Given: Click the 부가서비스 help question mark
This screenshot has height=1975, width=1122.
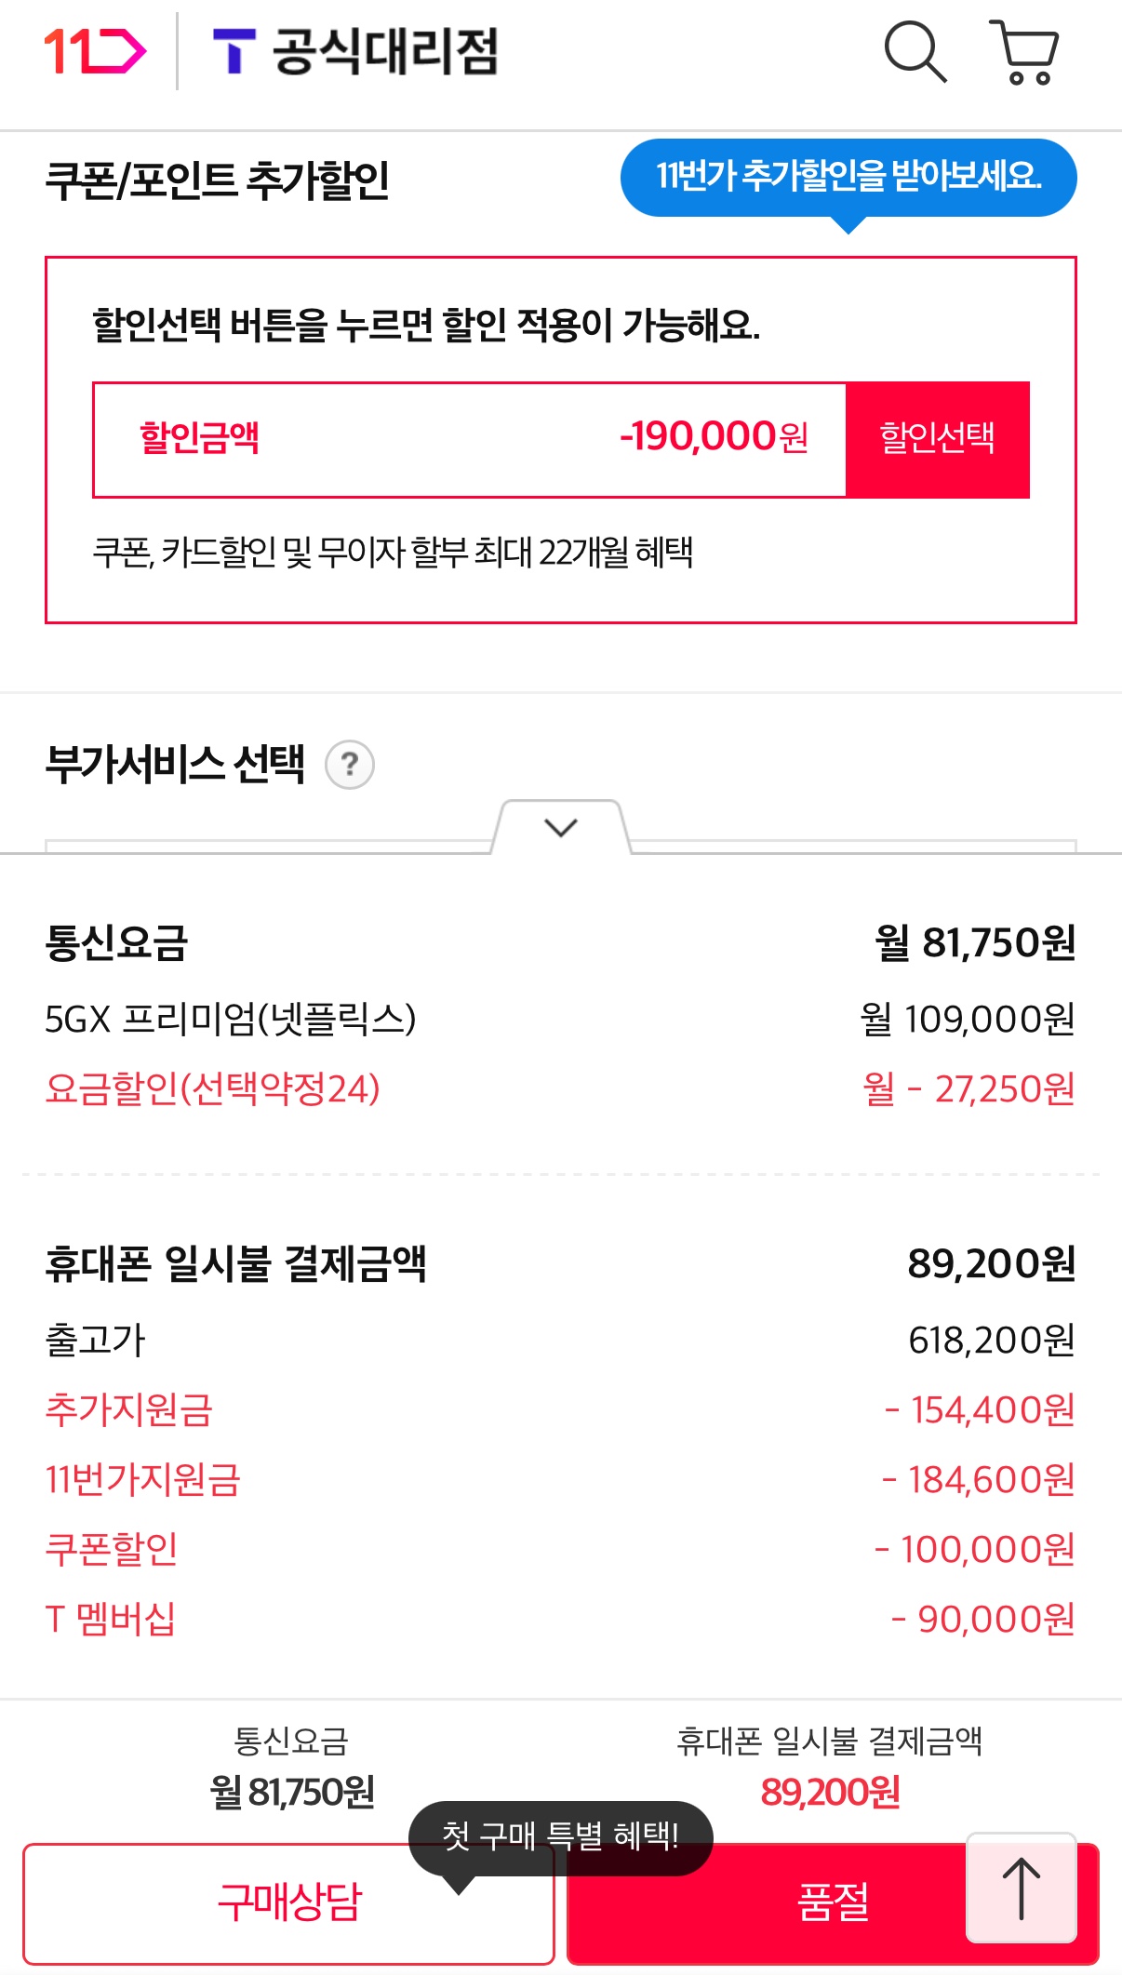Looking at the screenshot, I should point(350,765).
